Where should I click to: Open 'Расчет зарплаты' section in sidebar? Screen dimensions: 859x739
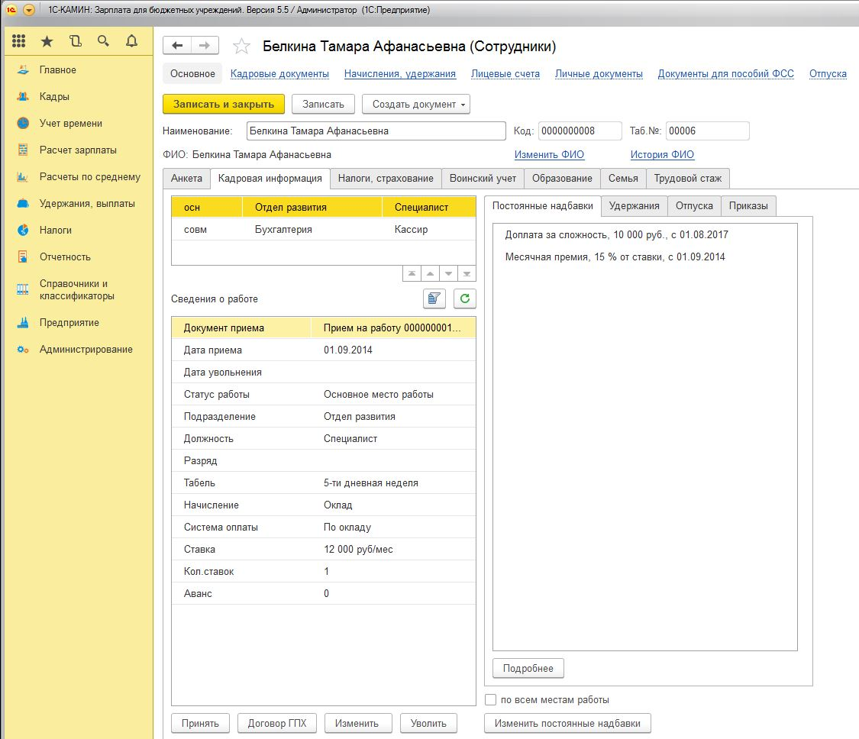coord(78,150)
